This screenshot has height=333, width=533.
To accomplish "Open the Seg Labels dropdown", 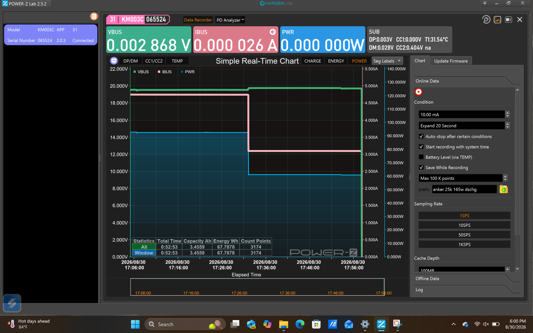I will (387, 61).
